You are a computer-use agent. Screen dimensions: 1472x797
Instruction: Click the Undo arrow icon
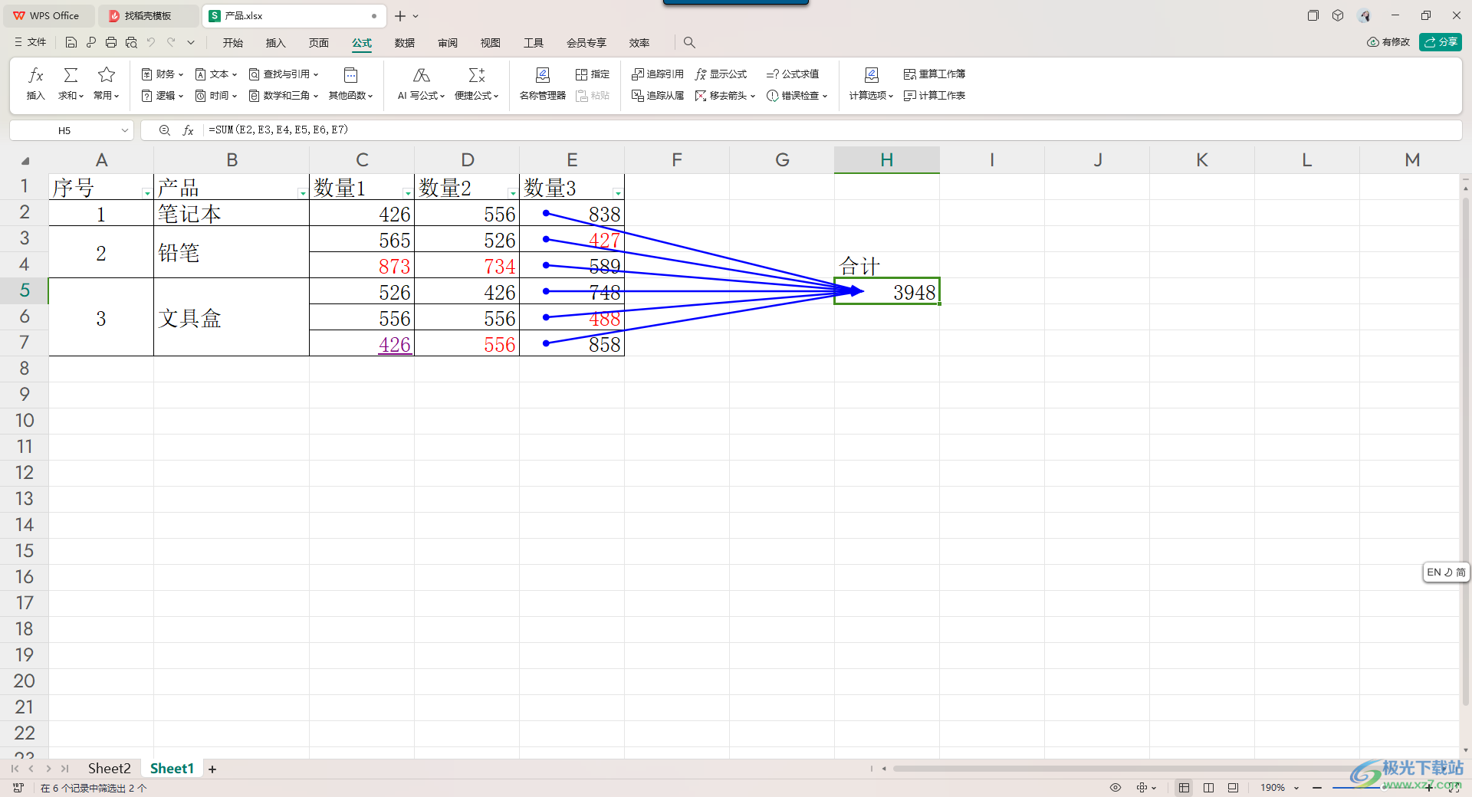pyautogui.click(x=151, y=43)
